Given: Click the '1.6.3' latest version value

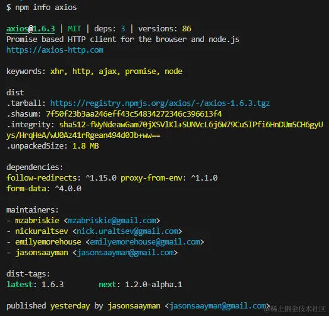Looking at the screenshot, I should coord(53,285).
